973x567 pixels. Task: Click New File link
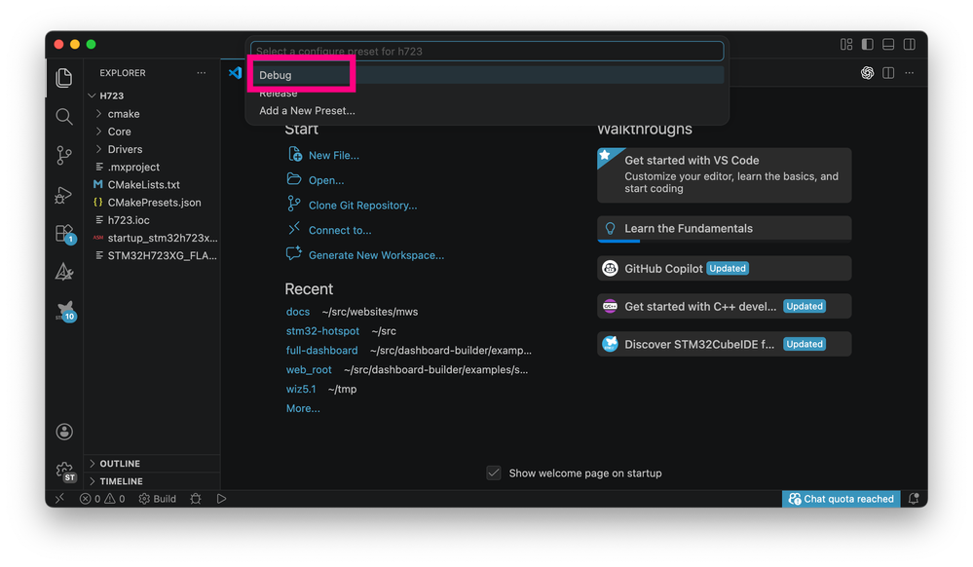[334, 155]
